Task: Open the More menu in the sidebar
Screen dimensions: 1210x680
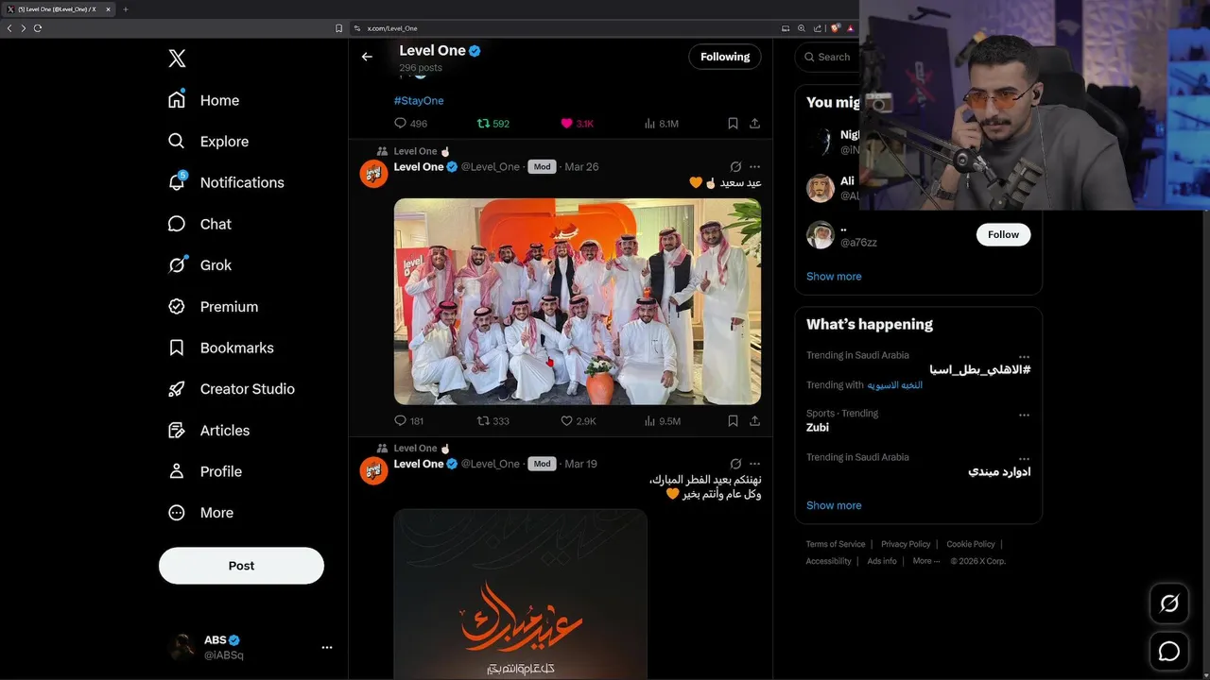Action: click(x=200, y=513)
